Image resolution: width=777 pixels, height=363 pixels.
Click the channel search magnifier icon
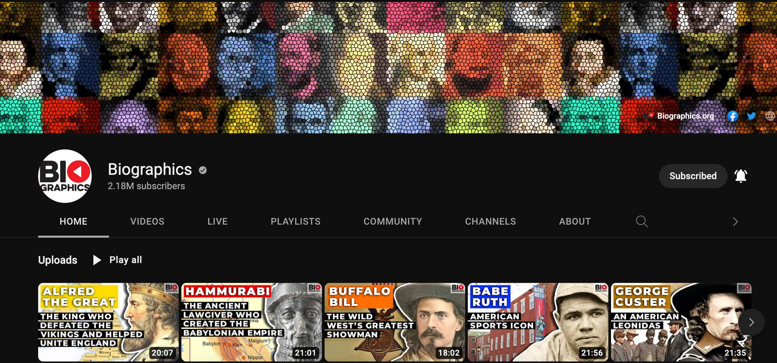tap(642, 222)
